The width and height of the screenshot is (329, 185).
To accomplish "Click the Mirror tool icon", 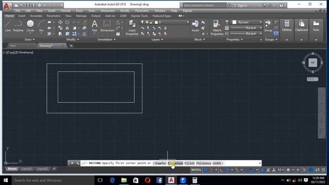I will tap(67, 28).
